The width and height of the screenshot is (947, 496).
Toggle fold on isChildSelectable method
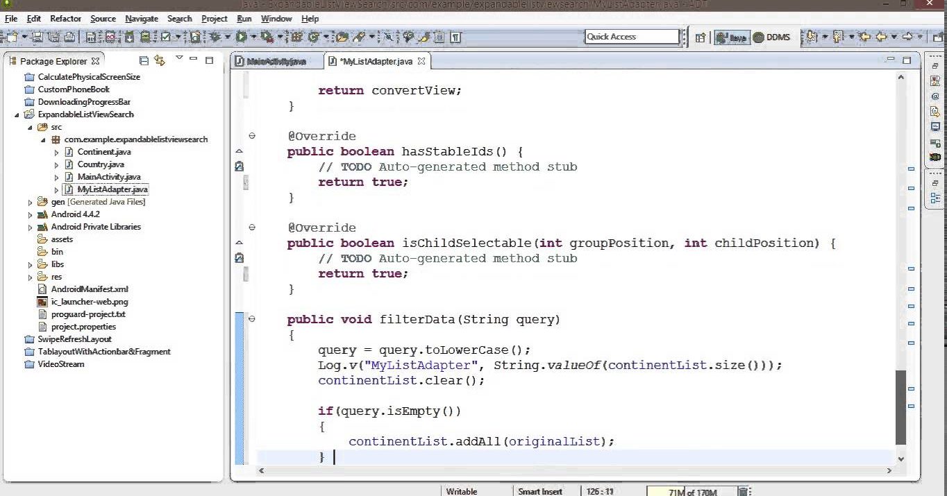(x=252, y=228)
